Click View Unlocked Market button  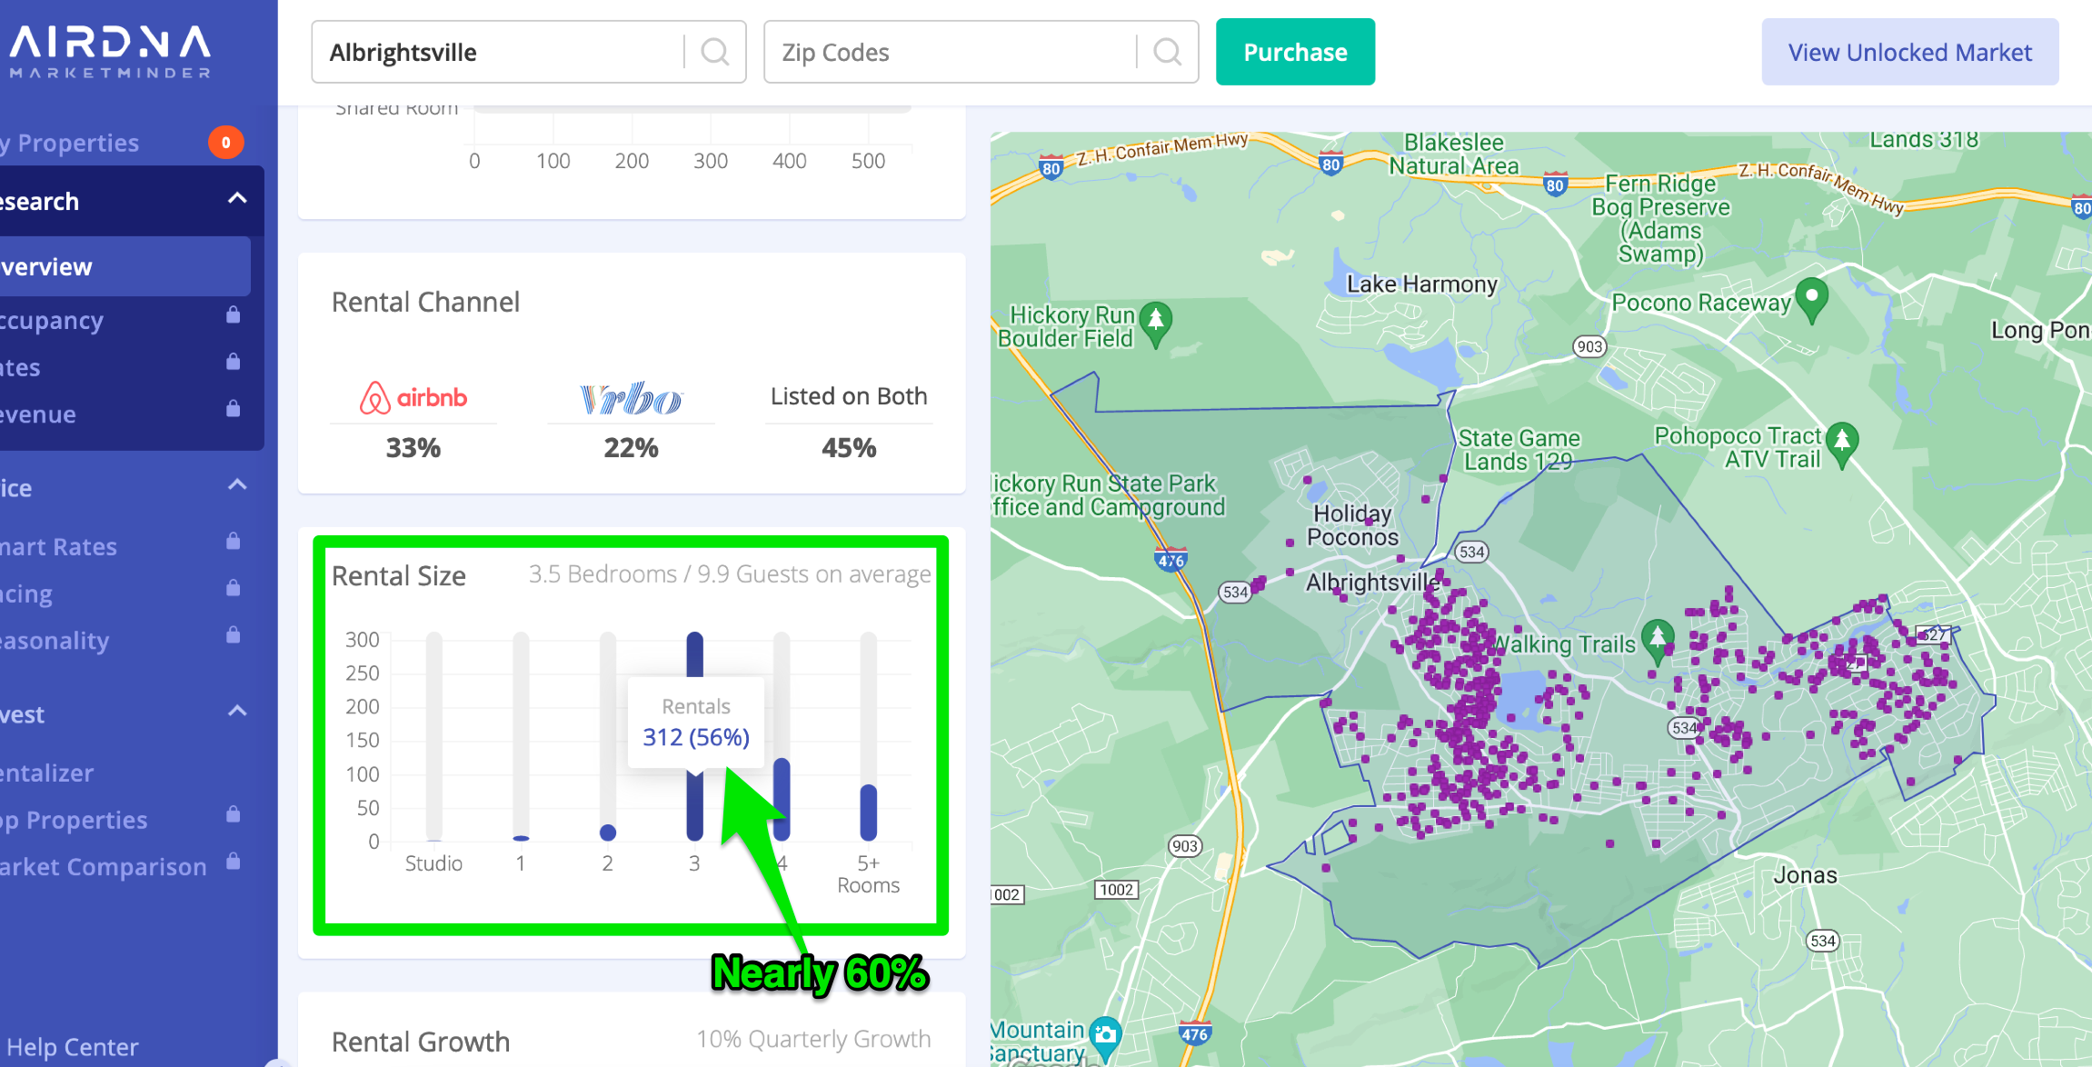pyautogui.click(x=1909, y=52)
